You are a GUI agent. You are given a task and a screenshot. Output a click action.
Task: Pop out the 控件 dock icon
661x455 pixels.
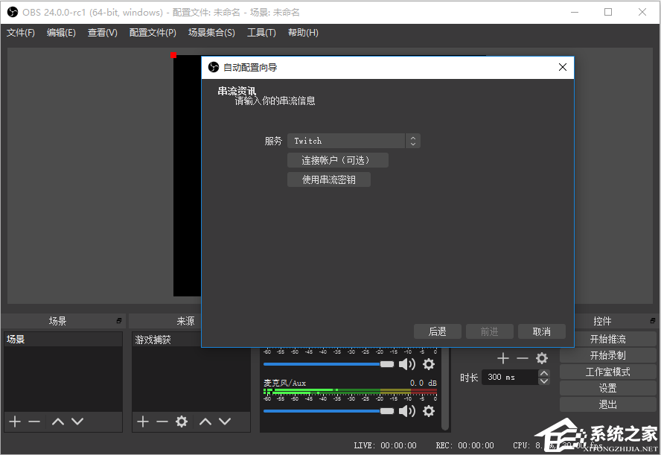[653, 321]
